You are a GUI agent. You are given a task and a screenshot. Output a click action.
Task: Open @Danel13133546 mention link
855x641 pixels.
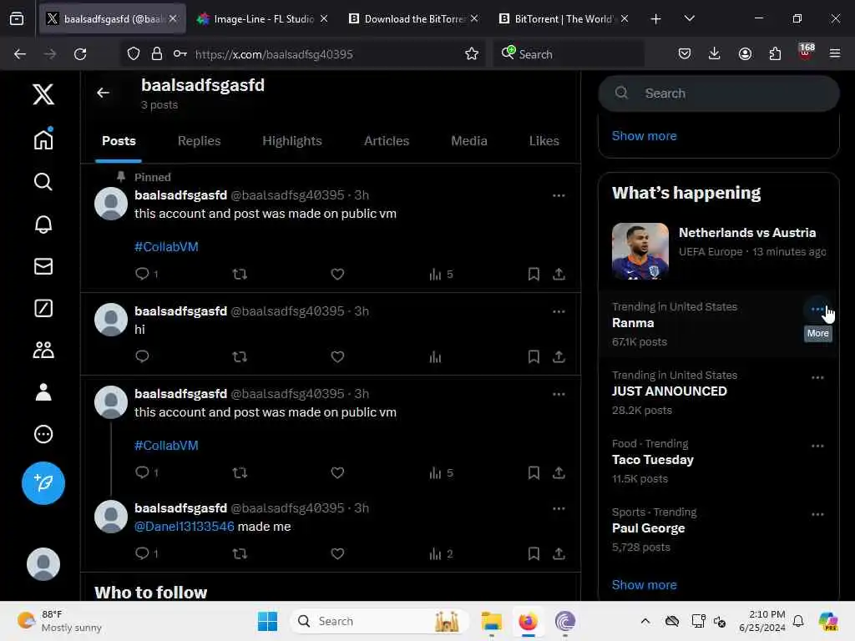[x=185, y=526]
